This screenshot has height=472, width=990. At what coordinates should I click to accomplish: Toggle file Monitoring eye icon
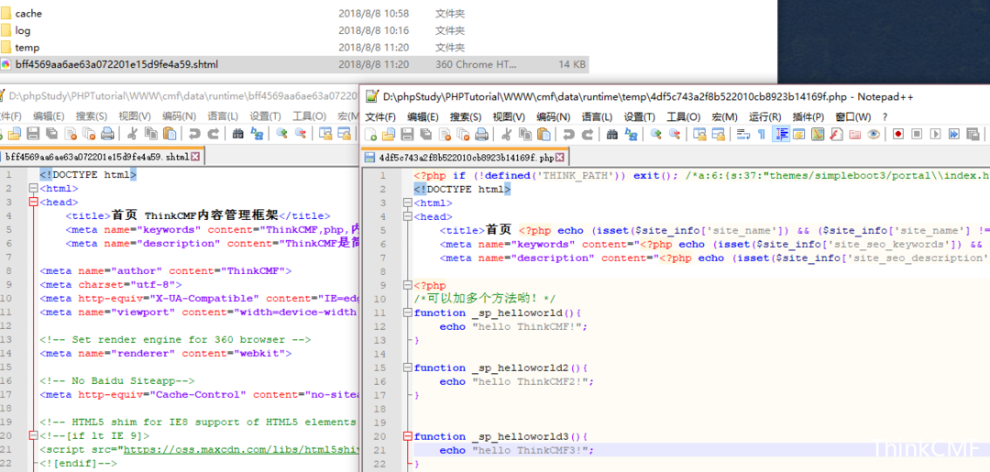874,134
